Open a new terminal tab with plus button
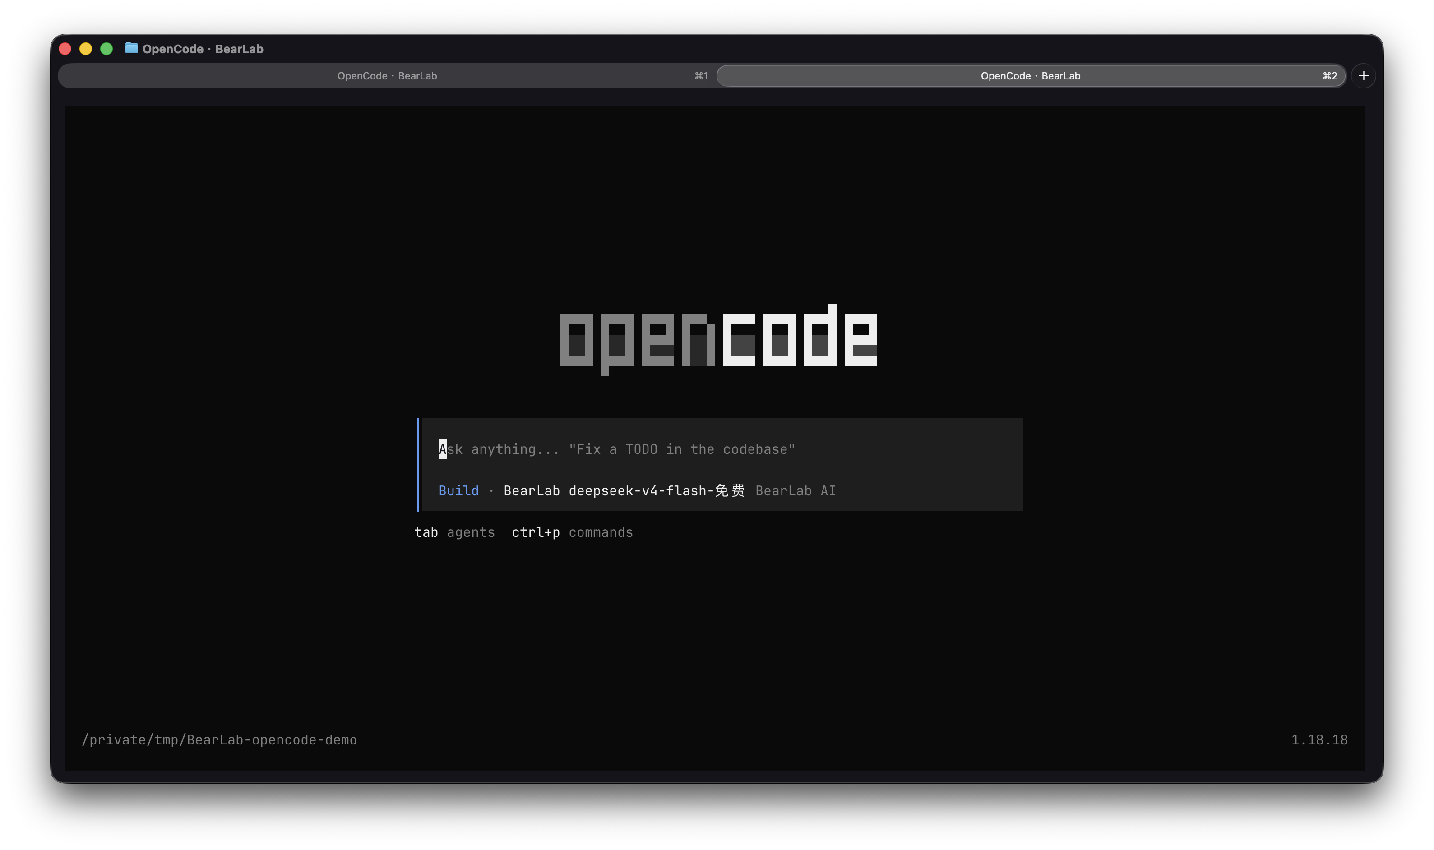Viewport: 1434px width, 850px height. pyautogui.click(x=1364, y=76)
